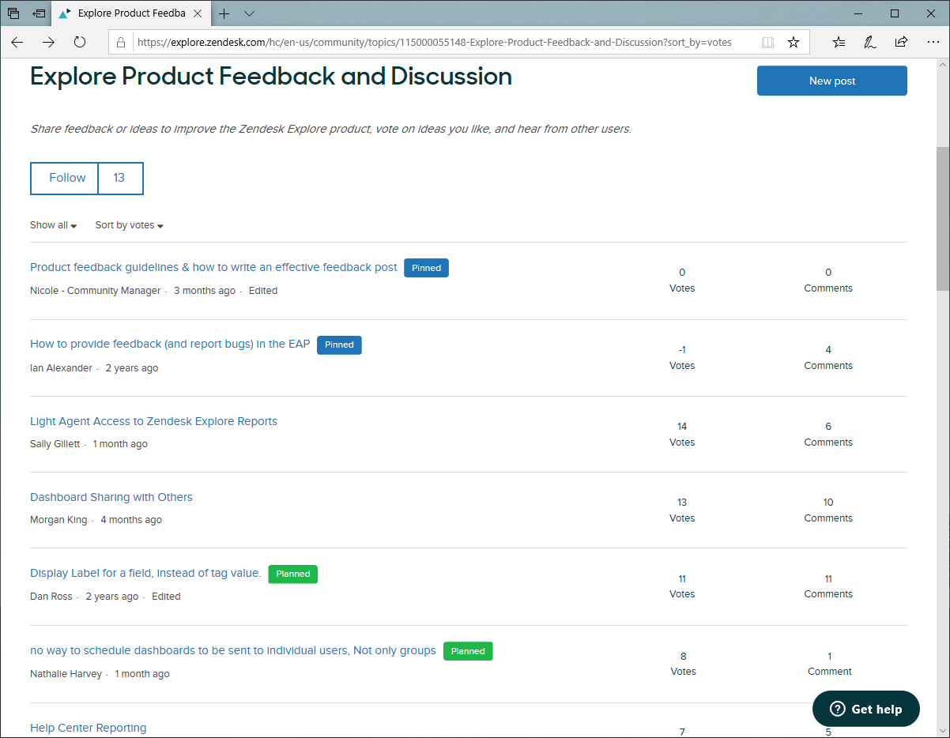Viewport: 950px width, 738px height.
Task: Share this page using the share icon
Action: pyautogui.click(x=902, y=42)
